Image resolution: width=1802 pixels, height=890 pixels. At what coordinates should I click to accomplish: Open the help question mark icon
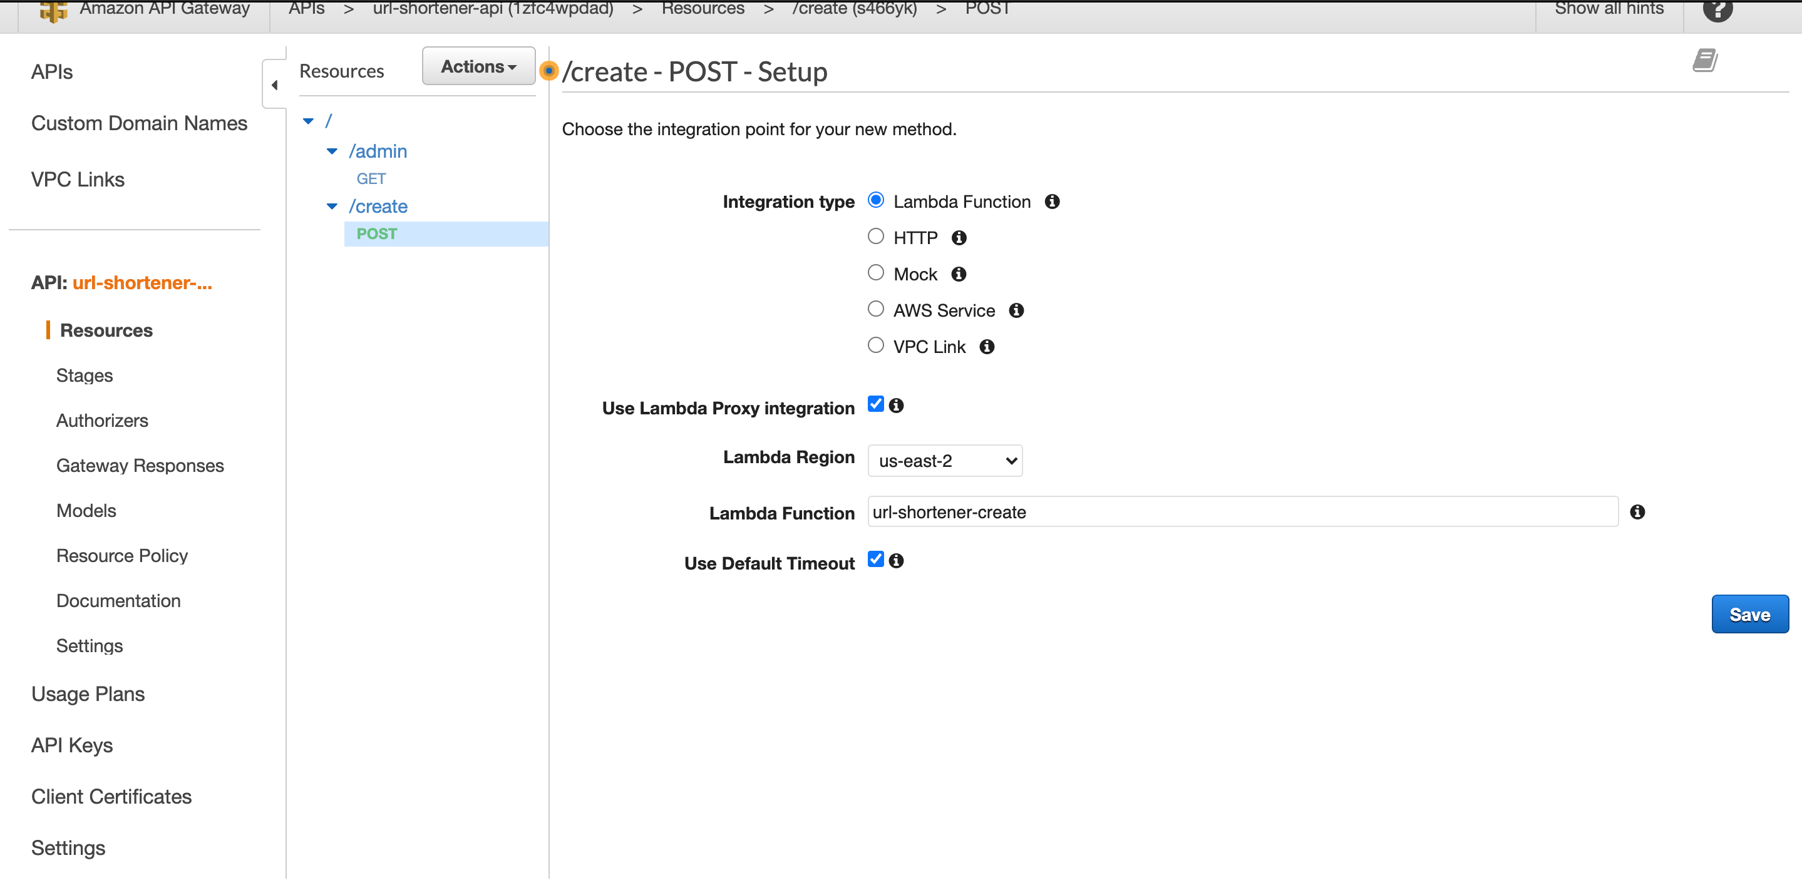click(1718, 10)
